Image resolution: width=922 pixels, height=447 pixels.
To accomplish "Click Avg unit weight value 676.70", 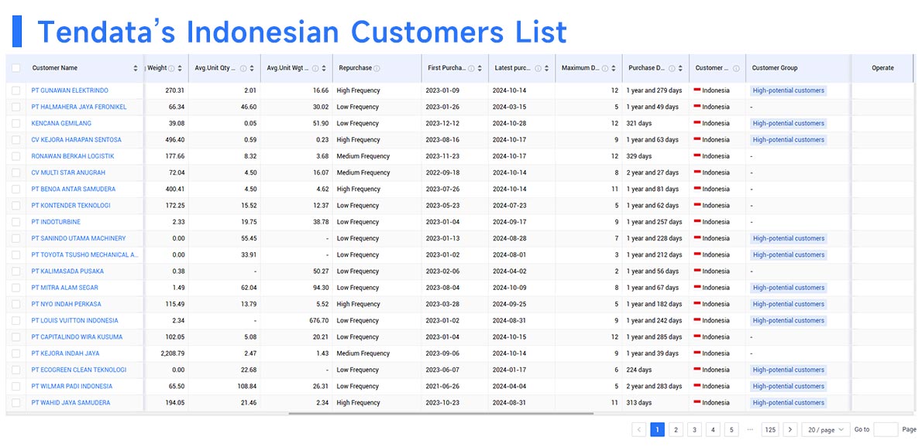I will click(318, 320).
